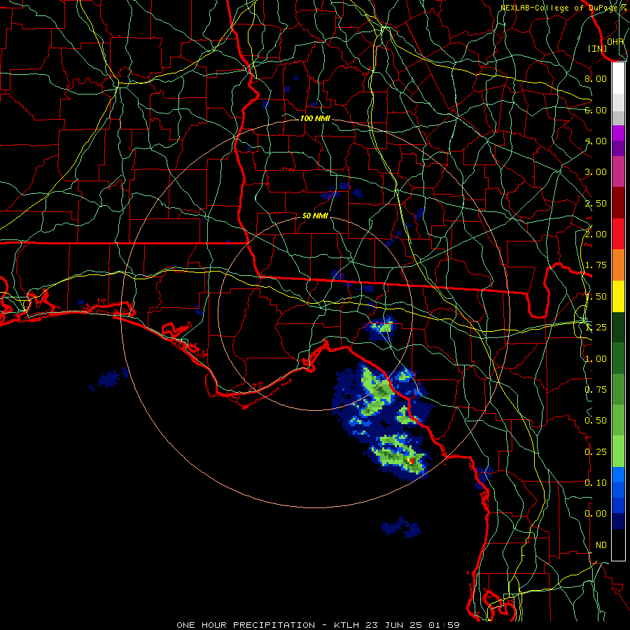Pick the lightest green swatch beside 0.25
Image resolution: width=630 pixels, height=630 pixels.
pos(618,451)
